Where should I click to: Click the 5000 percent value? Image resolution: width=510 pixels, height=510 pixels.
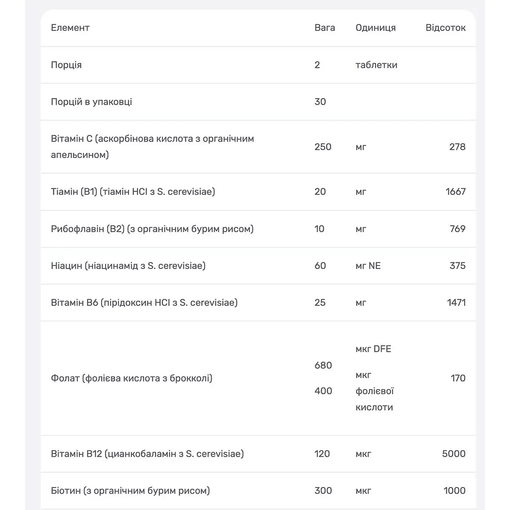pyautogui.click(x=454, y=454)
